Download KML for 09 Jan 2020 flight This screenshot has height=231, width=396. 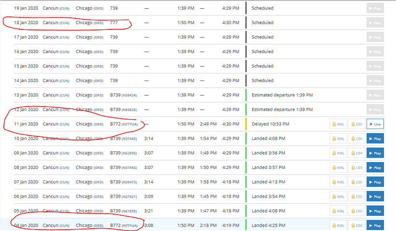pyautogui.click(x=338, y=153)
